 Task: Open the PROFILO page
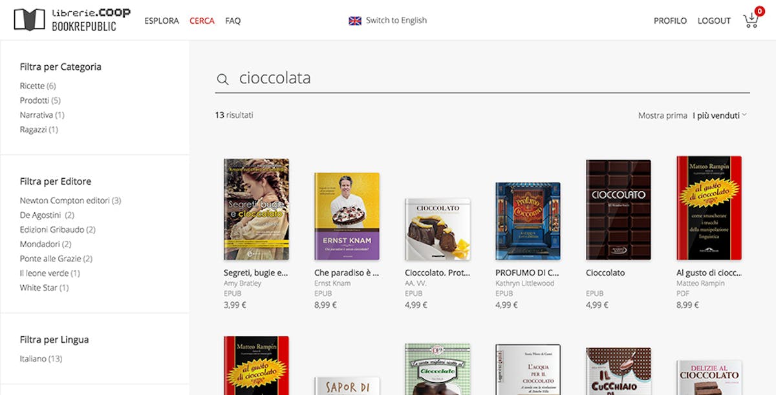pos(670,21)
